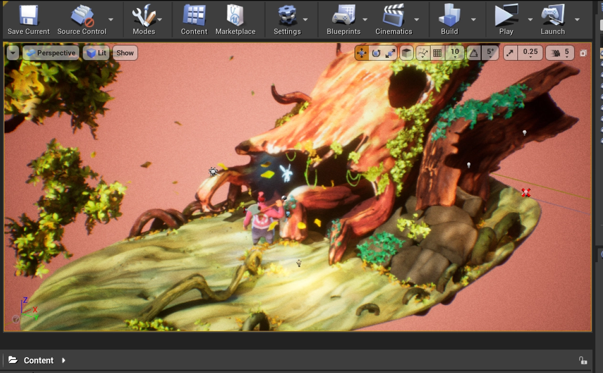Image resolution: width=603 pixels, height=373 pixels.
Task: Toggle scale snapping in viewport
Action: click(510, 53)
